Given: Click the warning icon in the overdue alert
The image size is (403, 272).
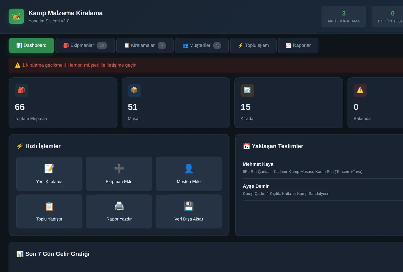Looking at the screenshot, I should [x=18, y=65].
